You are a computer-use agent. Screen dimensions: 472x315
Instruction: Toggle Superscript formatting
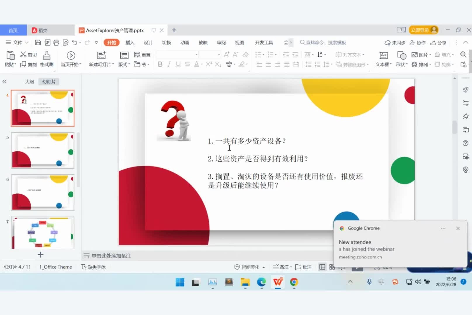[x=209, y=64]
